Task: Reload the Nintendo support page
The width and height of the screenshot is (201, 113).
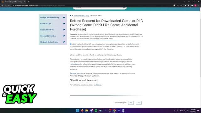Action: pyautogui.click(x=9, y=6)
